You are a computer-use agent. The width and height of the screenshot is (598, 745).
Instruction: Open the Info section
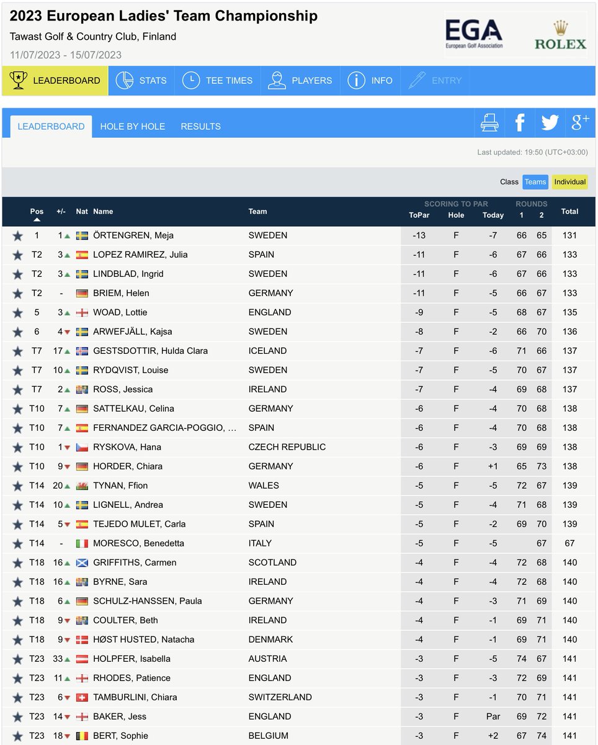[x=370, y=81]
